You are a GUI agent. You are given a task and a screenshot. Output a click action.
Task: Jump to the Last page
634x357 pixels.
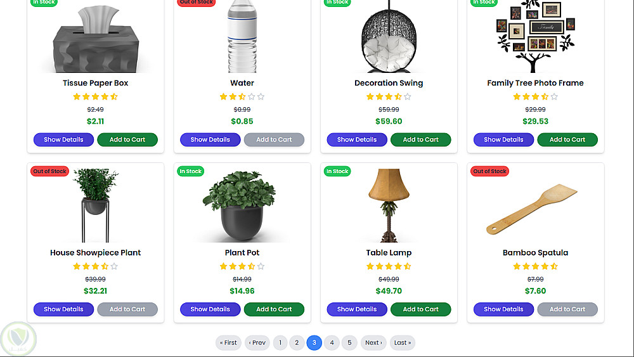coord(403,343)
